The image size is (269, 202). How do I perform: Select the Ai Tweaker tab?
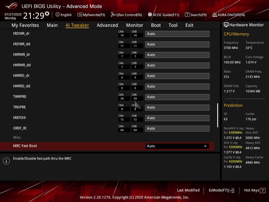[x=77, y=25]
